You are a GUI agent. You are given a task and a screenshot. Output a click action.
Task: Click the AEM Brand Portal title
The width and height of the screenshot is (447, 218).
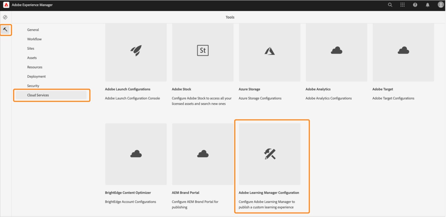tap(185, 193)
